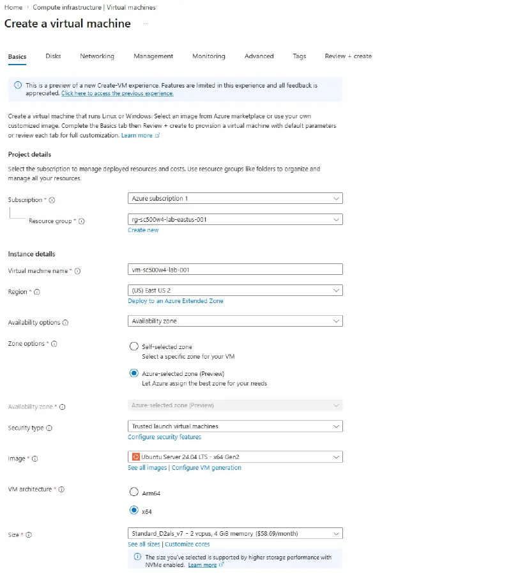
Task: Select Self-selected zone radio button
Action: (134, 346)
